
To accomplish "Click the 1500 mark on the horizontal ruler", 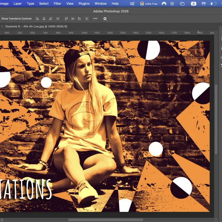I will click(x=148, y=33).
